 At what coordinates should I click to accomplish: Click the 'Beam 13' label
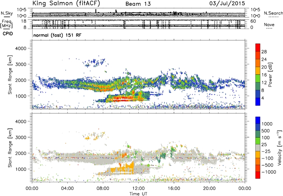click(x=138, y=4)
